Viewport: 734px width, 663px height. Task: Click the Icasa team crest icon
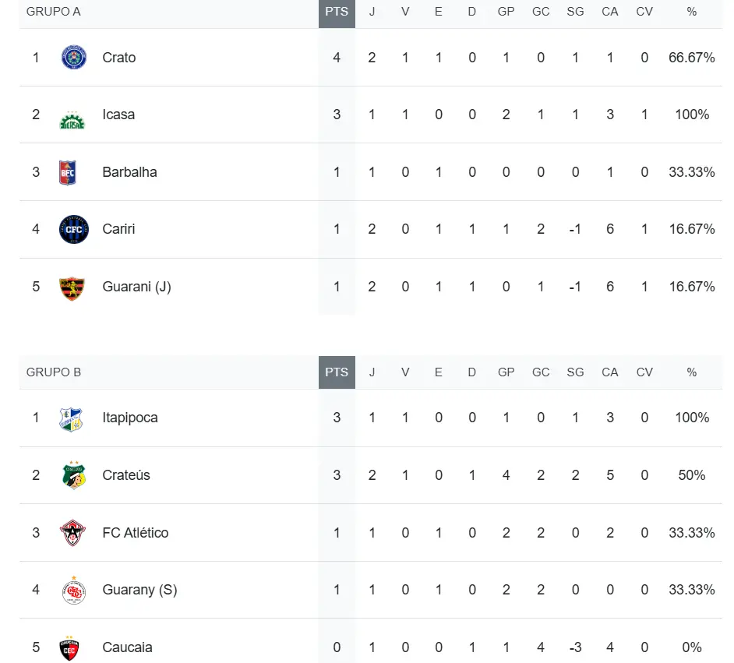[73, 115]
